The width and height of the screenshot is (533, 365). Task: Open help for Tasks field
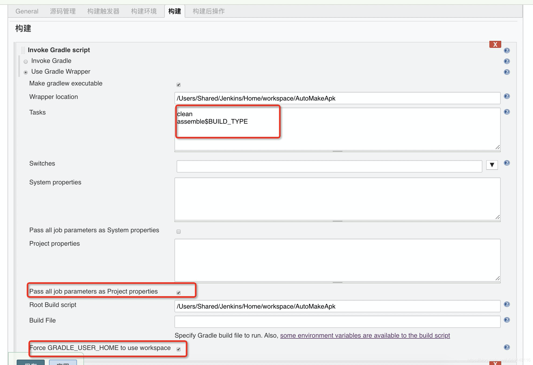click(x=507, y=112)
